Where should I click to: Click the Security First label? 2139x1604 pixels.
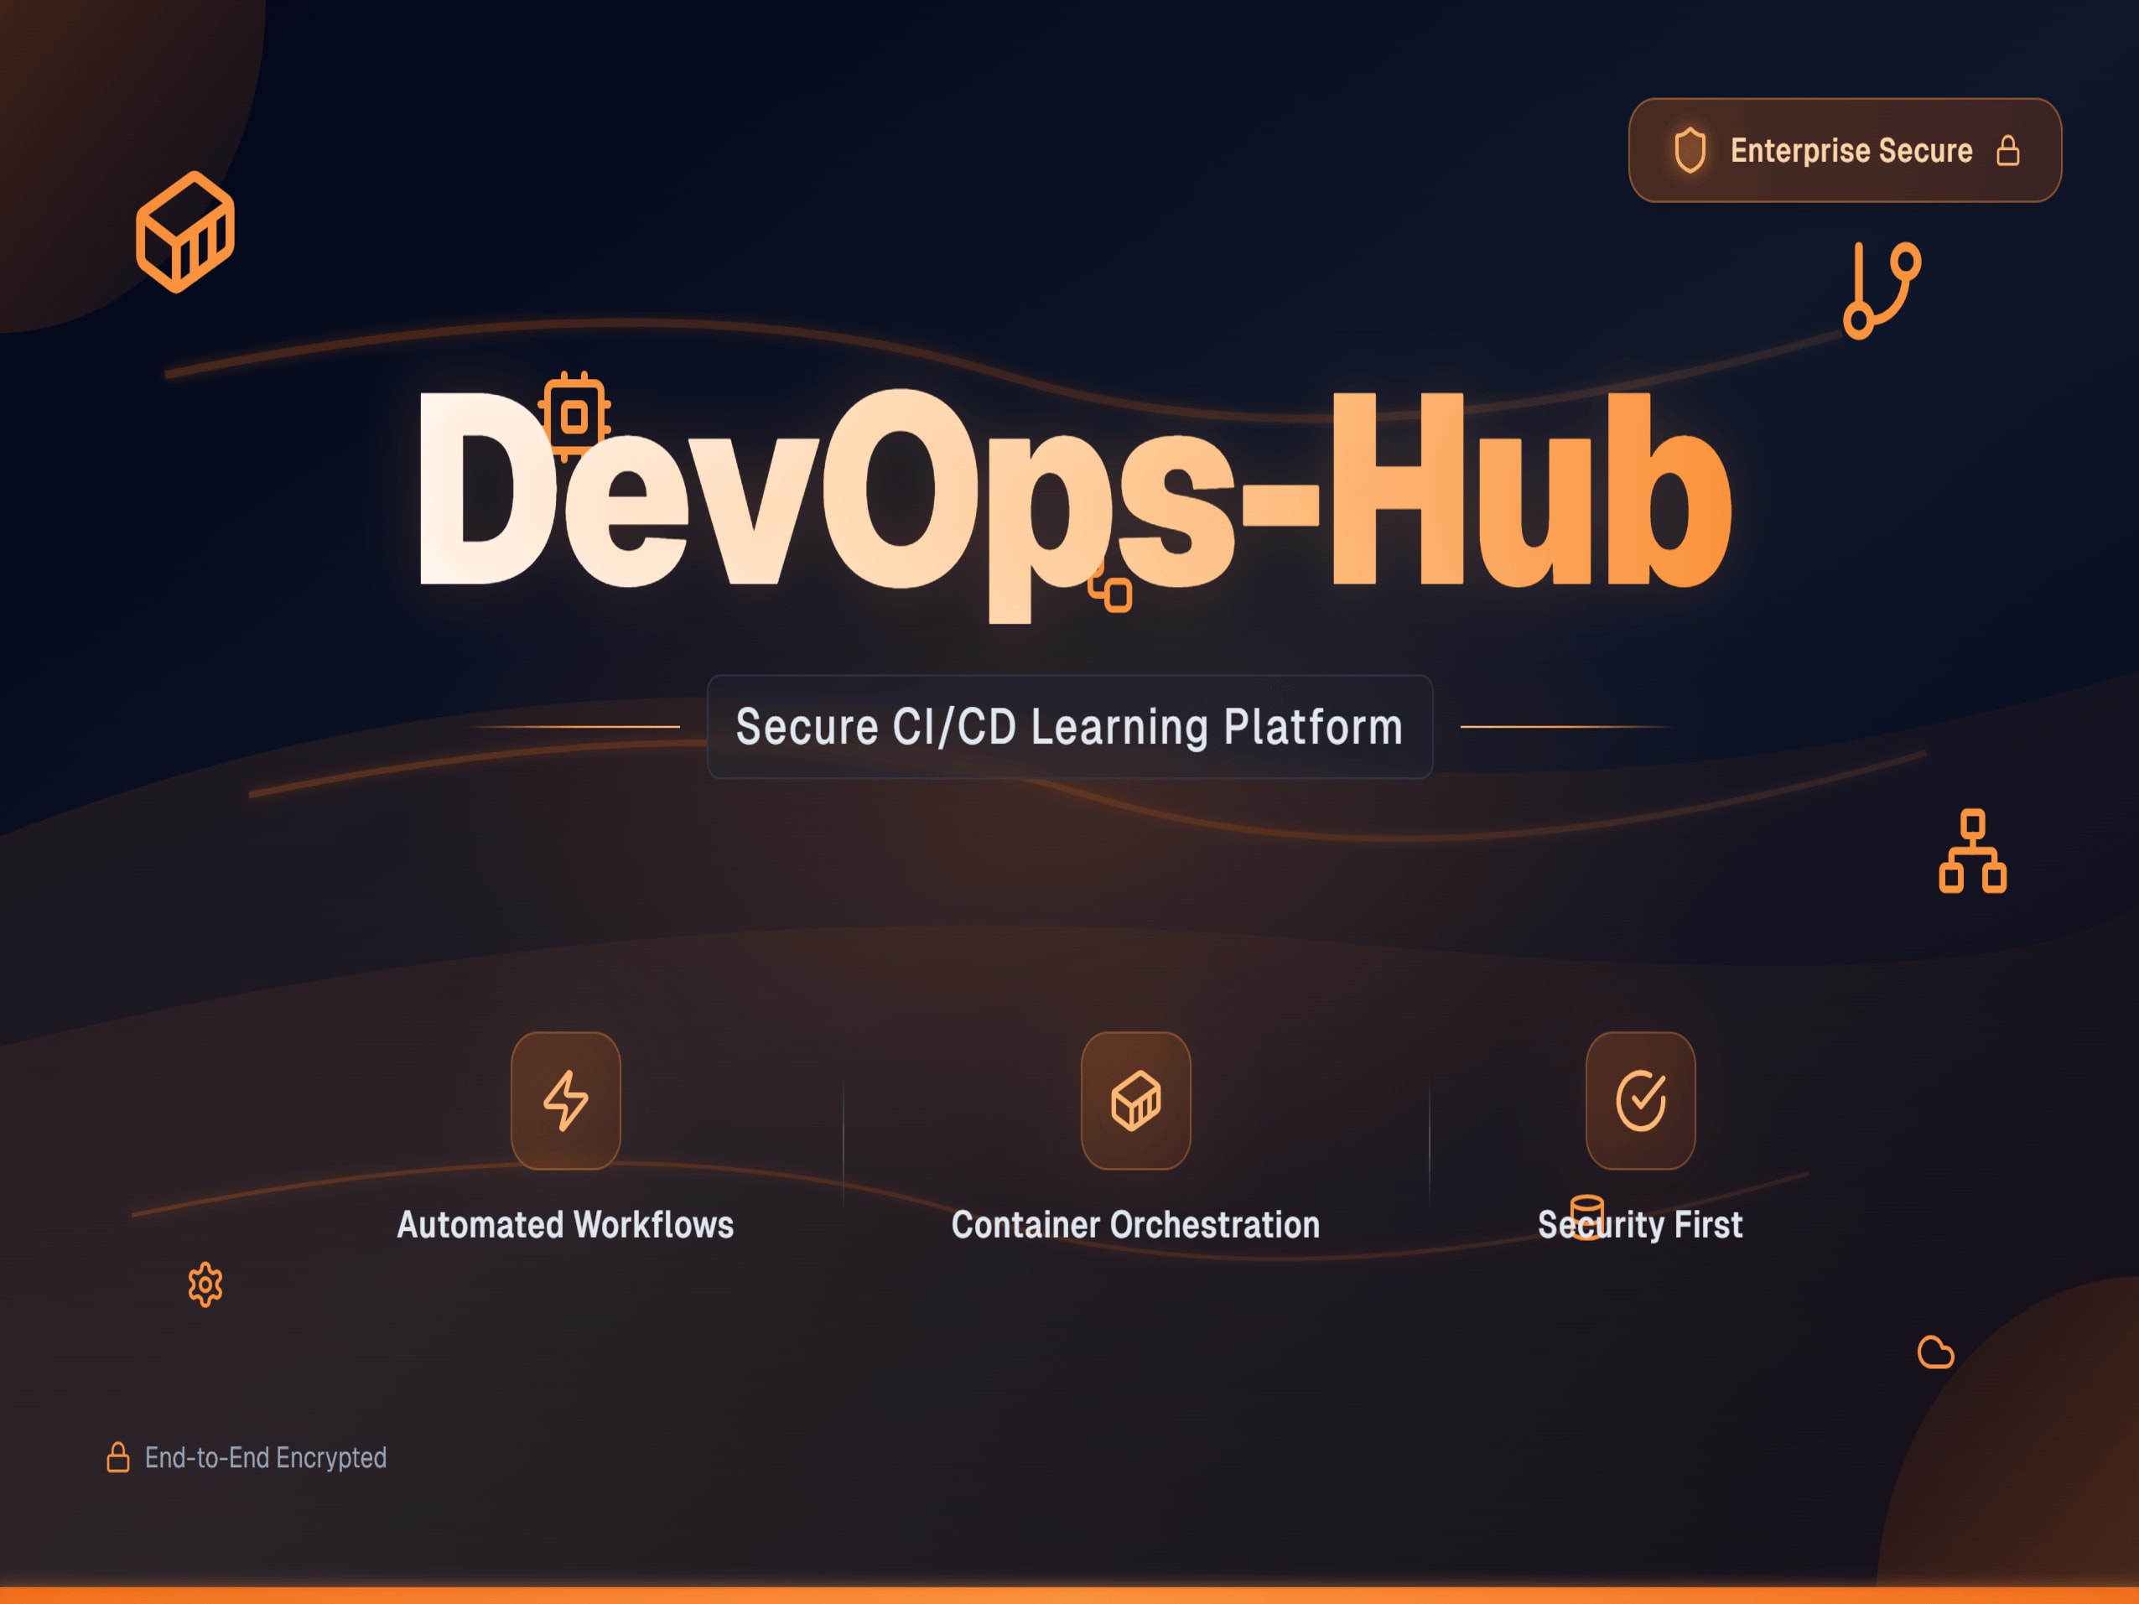pos(1640,1225)
